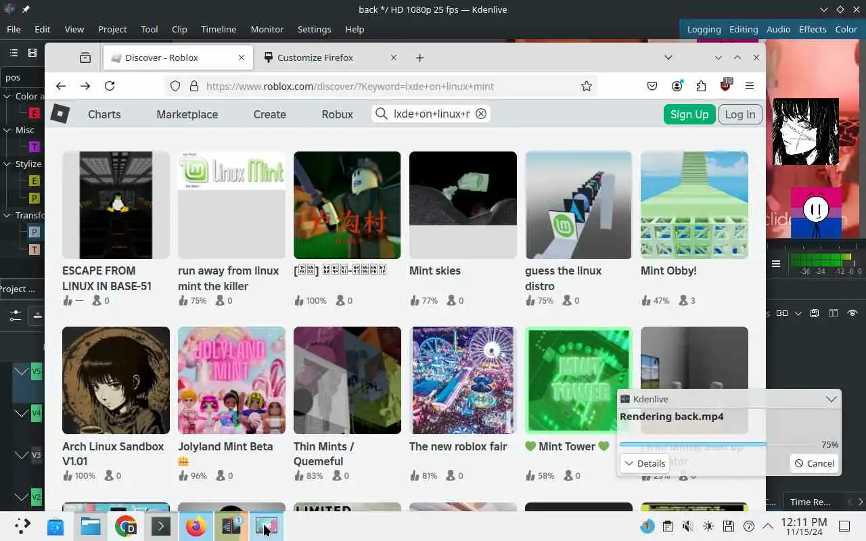Viewport: 866px width, 541px height.
Task: Open Kdenlive Monitor menu
Action: coord(267,29)
